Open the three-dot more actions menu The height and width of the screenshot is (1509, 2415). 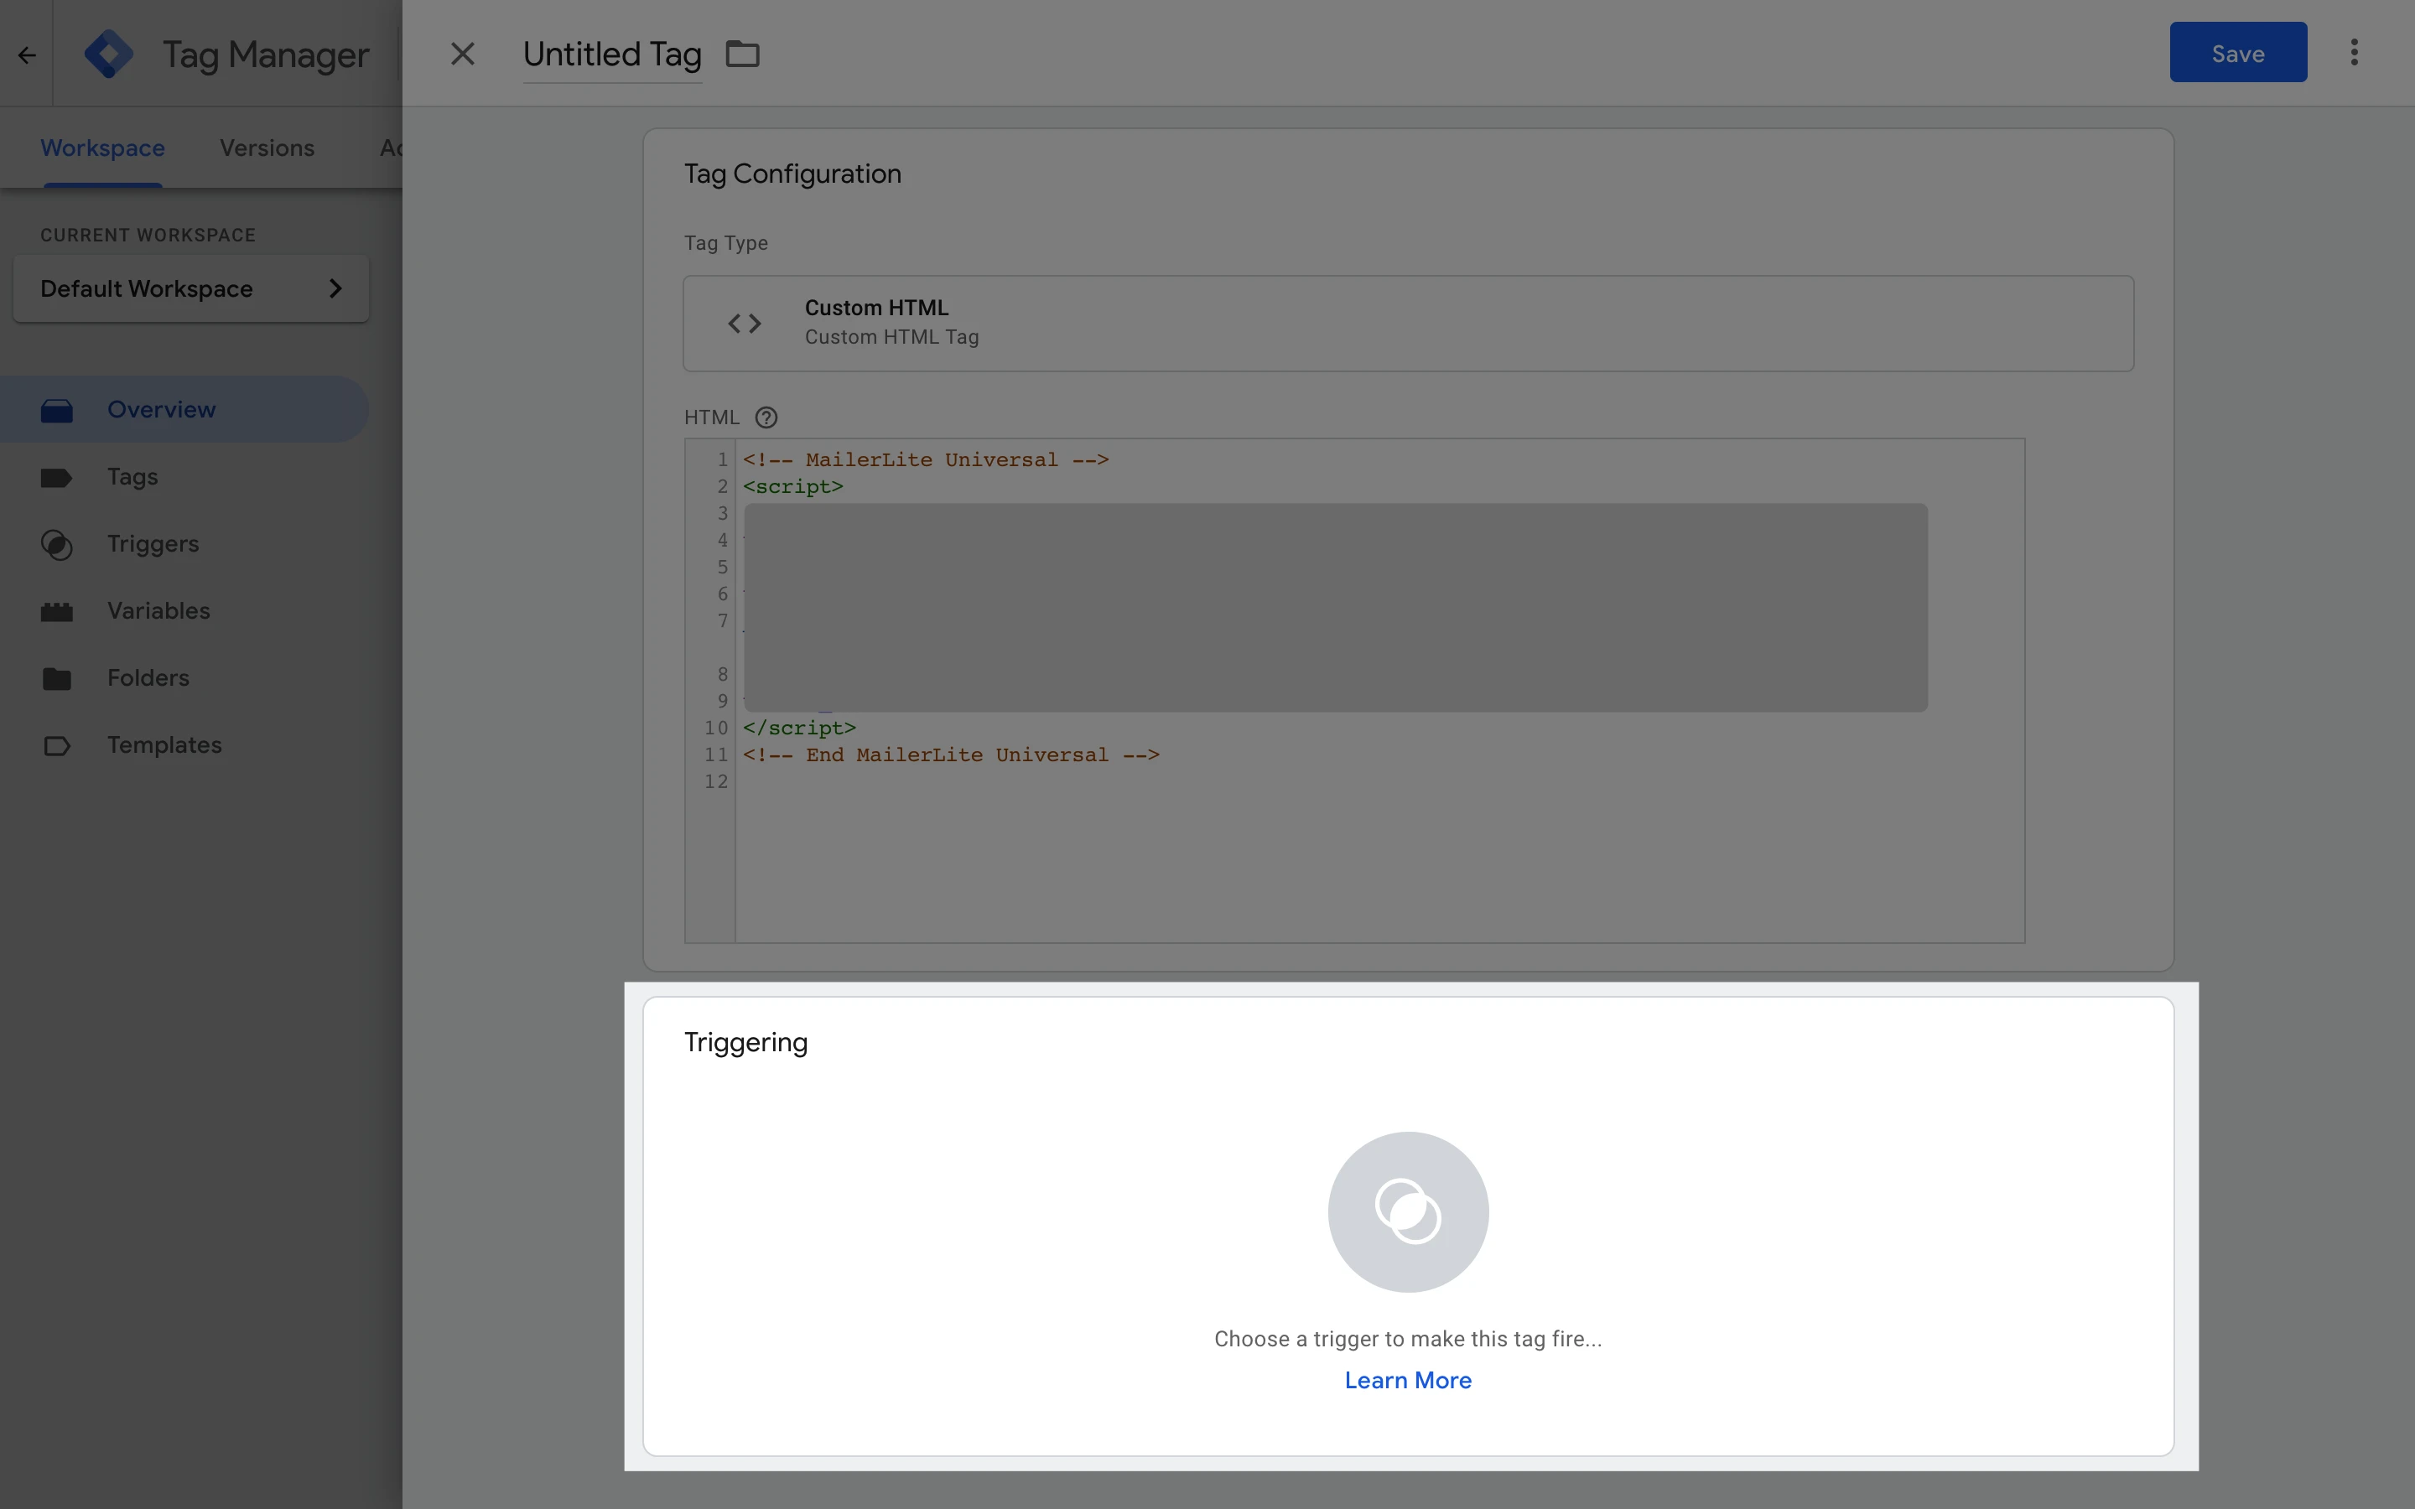click(x=2353, y=53)
